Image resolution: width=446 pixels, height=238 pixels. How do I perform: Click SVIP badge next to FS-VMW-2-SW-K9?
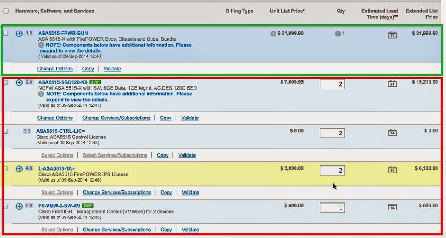[88, 205]
